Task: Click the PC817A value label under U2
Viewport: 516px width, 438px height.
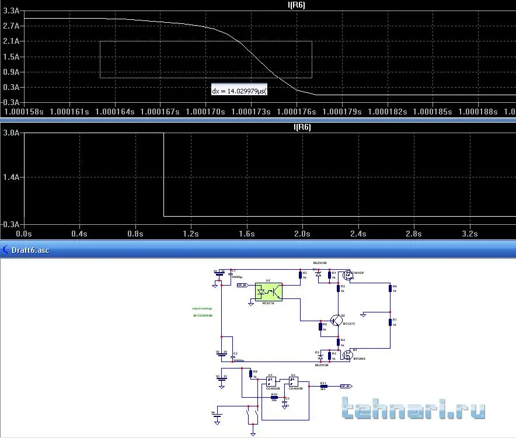Action: 268,303
